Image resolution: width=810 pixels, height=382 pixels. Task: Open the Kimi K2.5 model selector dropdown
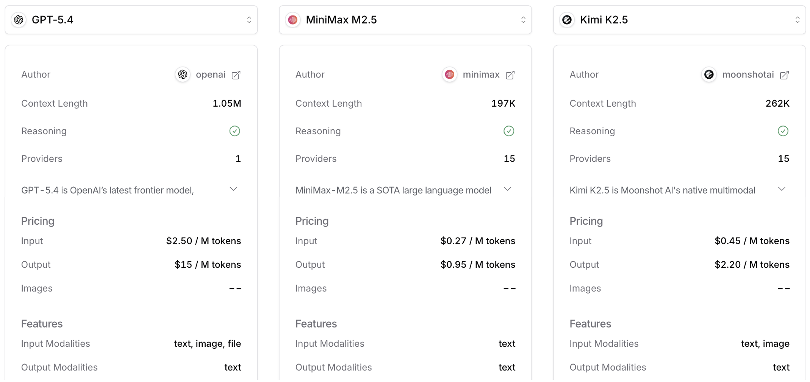(679, 20)
